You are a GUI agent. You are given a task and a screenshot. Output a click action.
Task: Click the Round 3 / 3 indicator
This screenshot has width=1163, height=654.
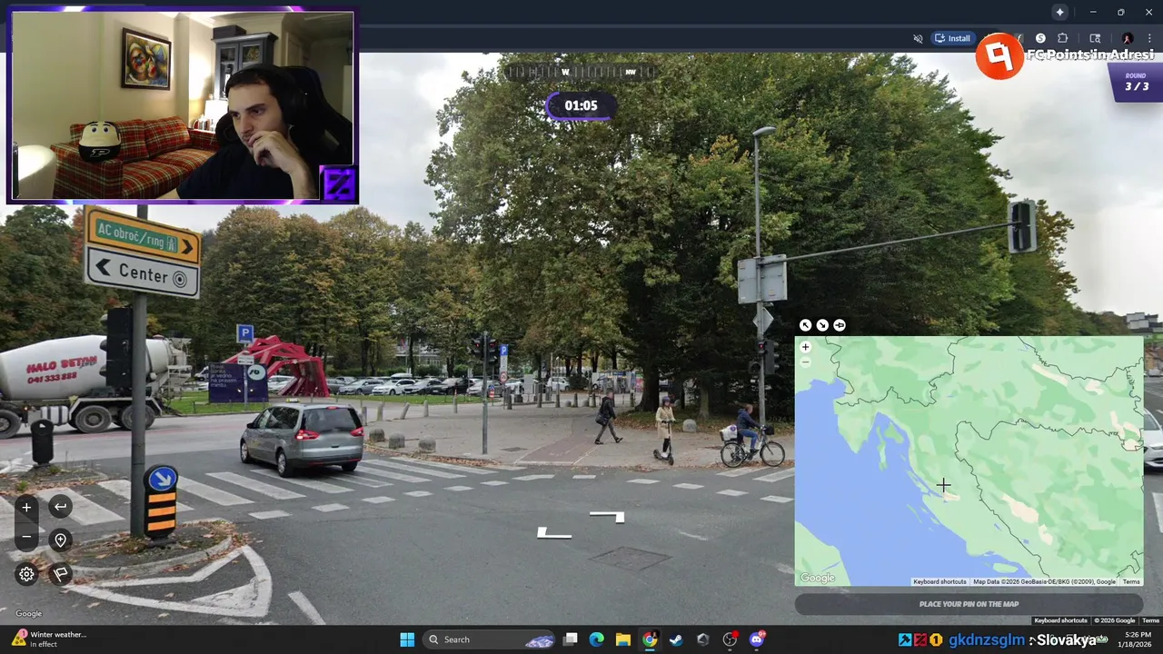(x=1136, y=83)
